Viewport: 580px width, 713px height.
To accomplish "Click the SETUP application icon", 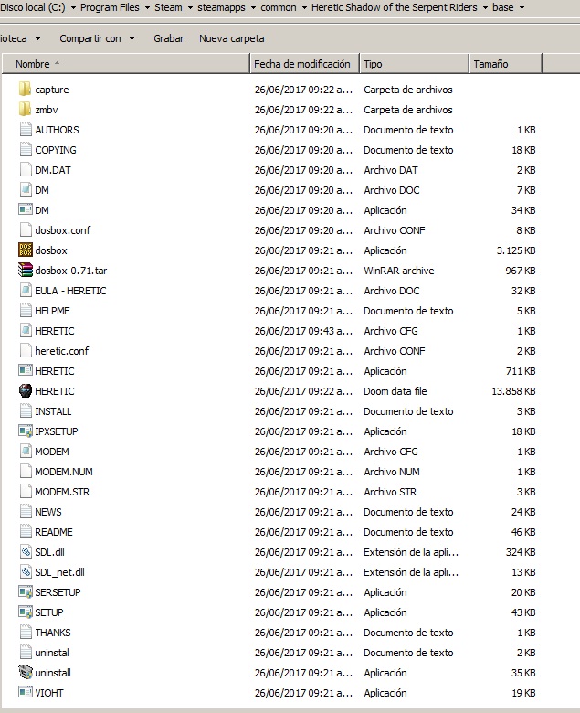I will (x=26, y=612).
